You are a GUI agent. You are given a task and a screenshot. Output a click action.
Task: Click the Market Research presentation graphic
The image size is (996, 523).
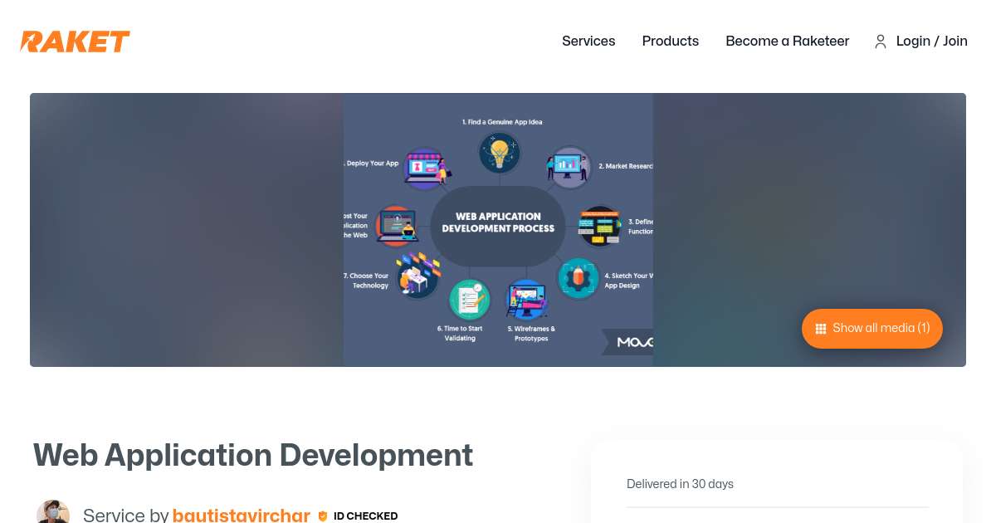tap(568, 164)
